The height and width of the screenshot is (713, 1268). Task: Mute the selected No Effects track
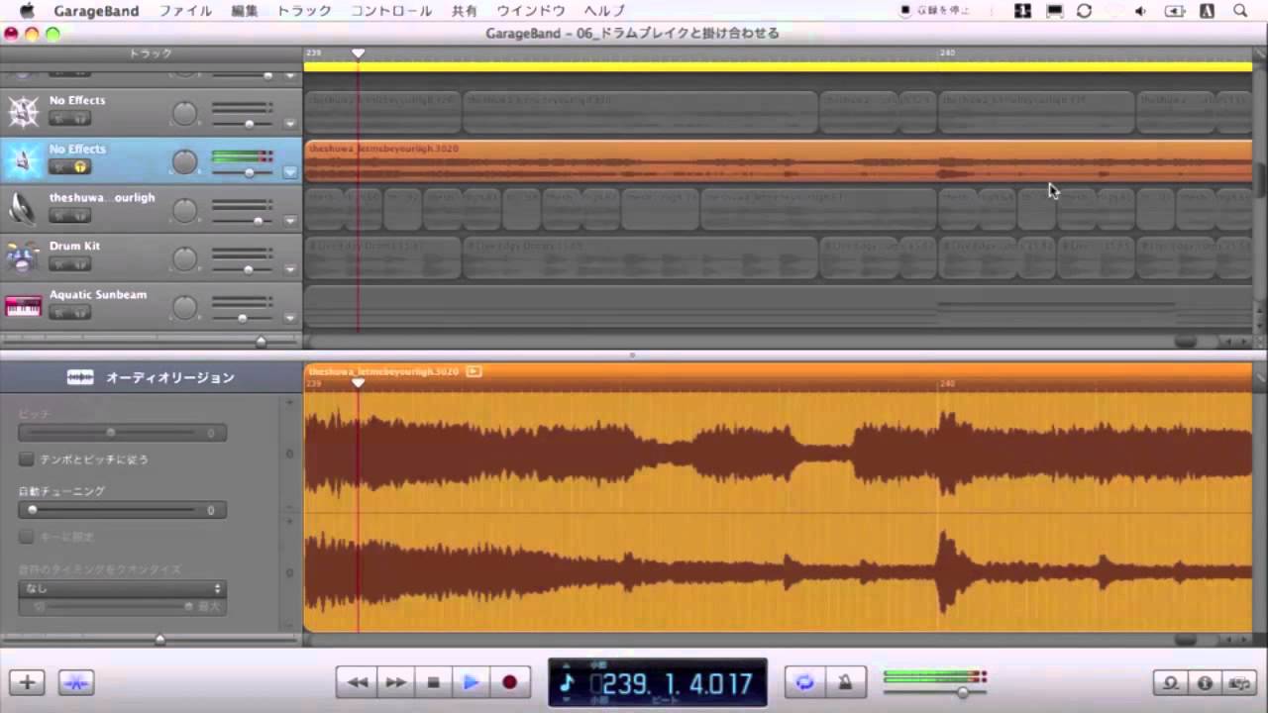tap(58, 166)
